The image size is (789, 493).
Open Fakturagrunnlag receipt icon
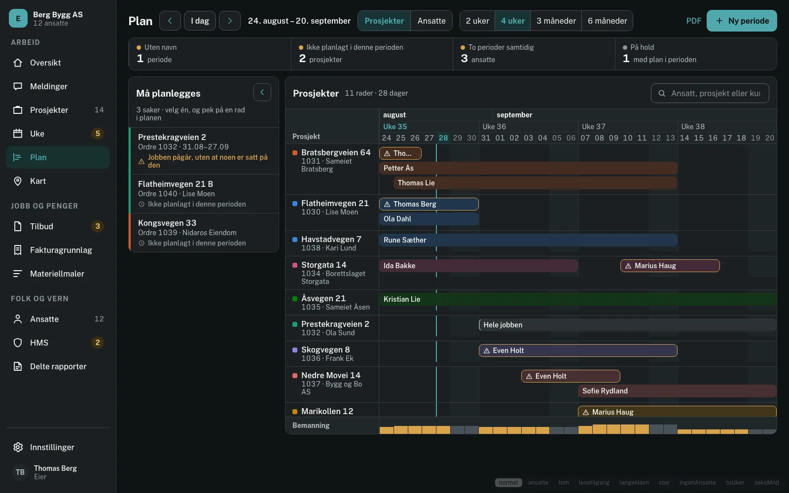click(x=18, y=250)
